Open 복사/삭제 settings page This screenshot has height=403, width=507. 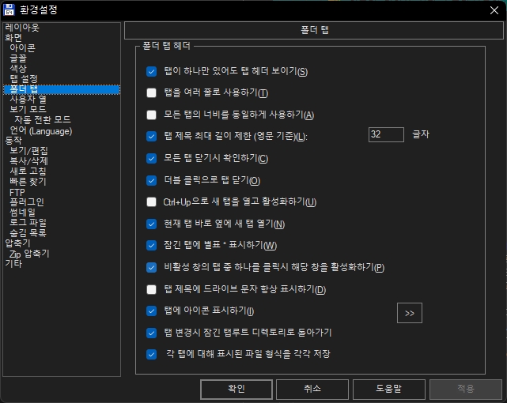28,161
